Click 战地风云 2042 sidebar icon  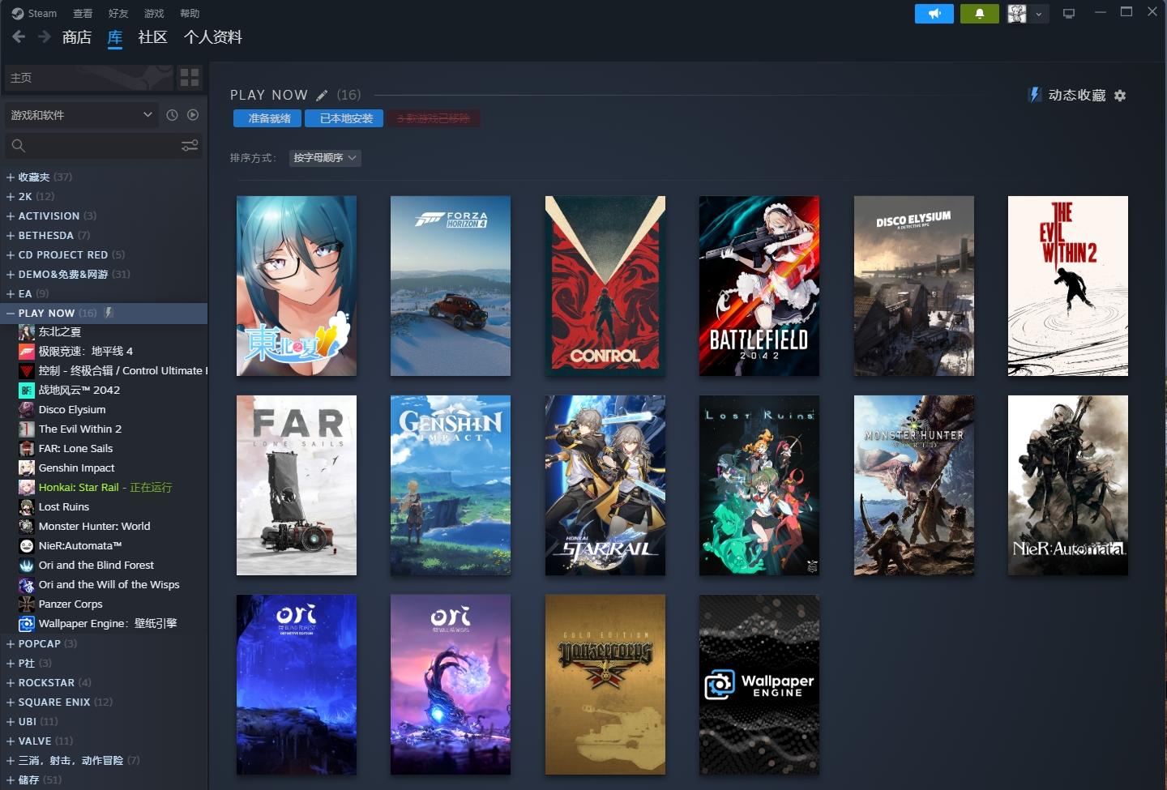[x=27, y=390]
